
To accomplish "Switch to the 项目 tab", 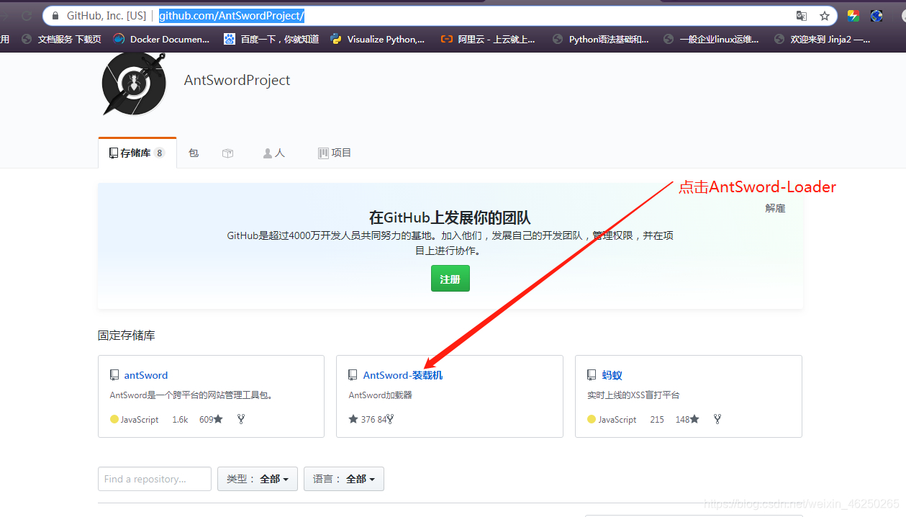I will 335,153.
